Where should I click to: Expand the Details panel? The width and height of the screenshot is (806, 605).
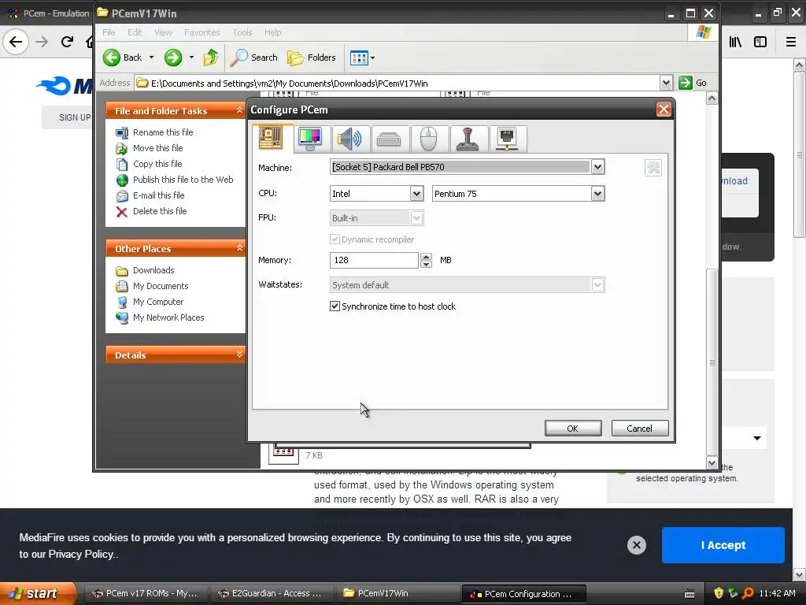point(239,355)
